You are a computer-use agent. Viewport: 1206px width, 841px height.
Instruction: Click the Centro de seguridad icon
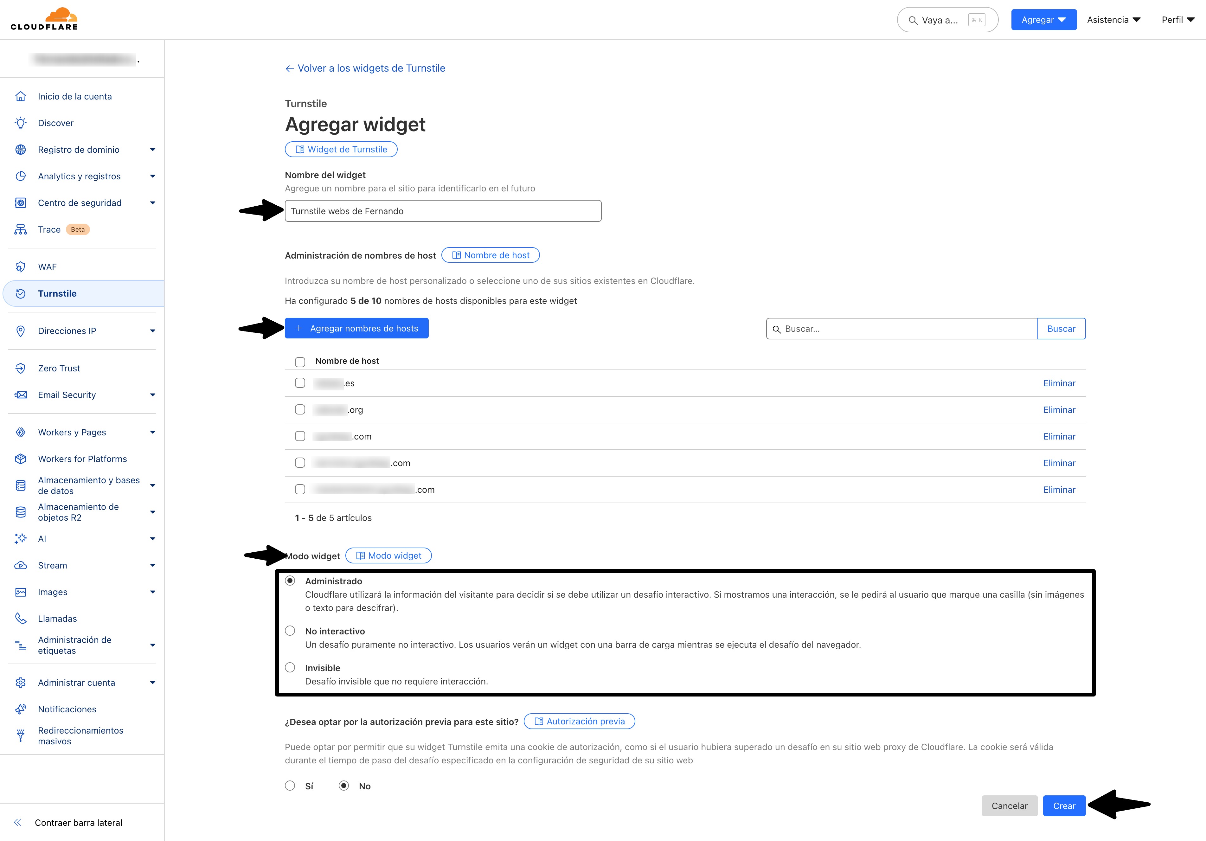pos(21,203)
